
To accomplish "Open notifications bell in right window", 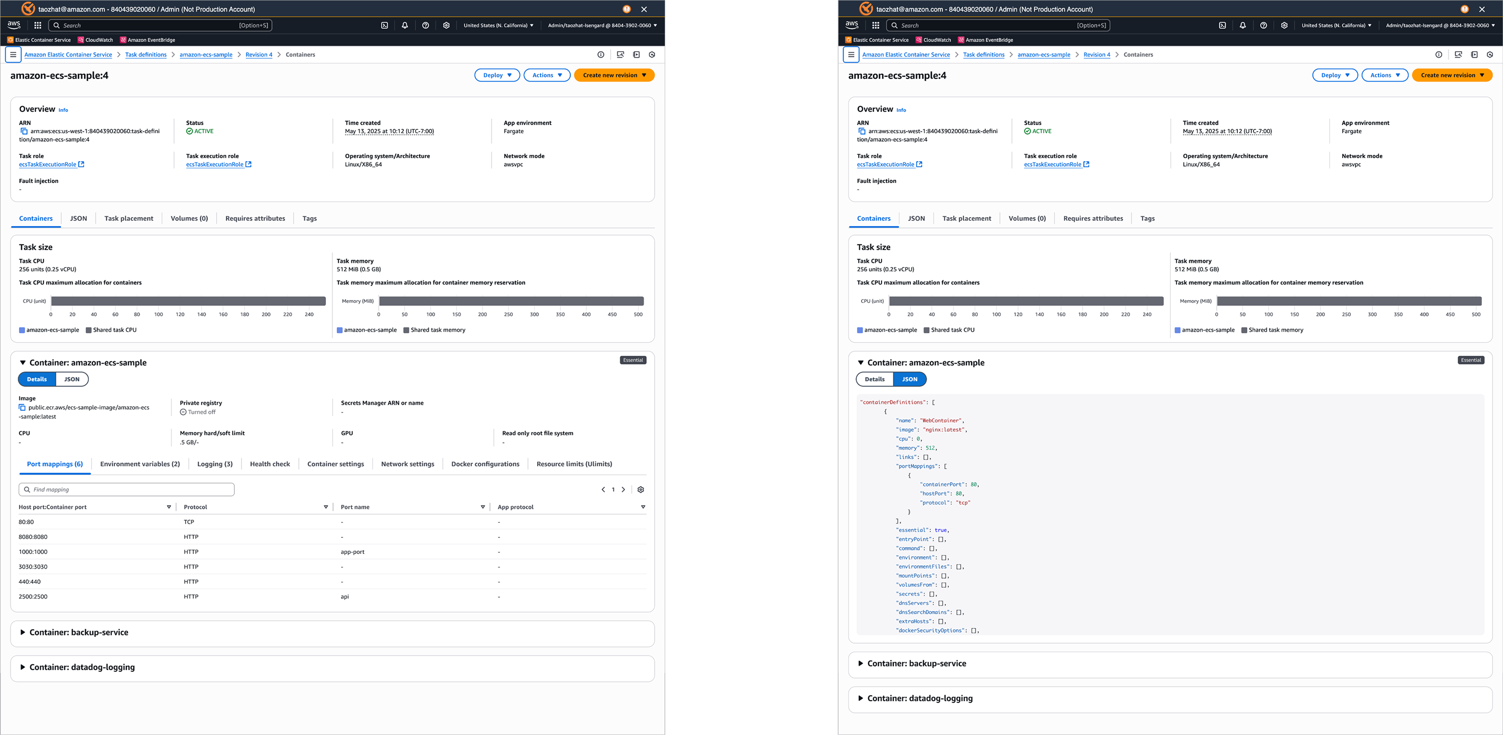I will 1243,26.
